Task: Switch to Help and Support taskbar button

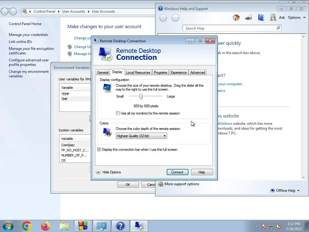Action: point(120,226)
